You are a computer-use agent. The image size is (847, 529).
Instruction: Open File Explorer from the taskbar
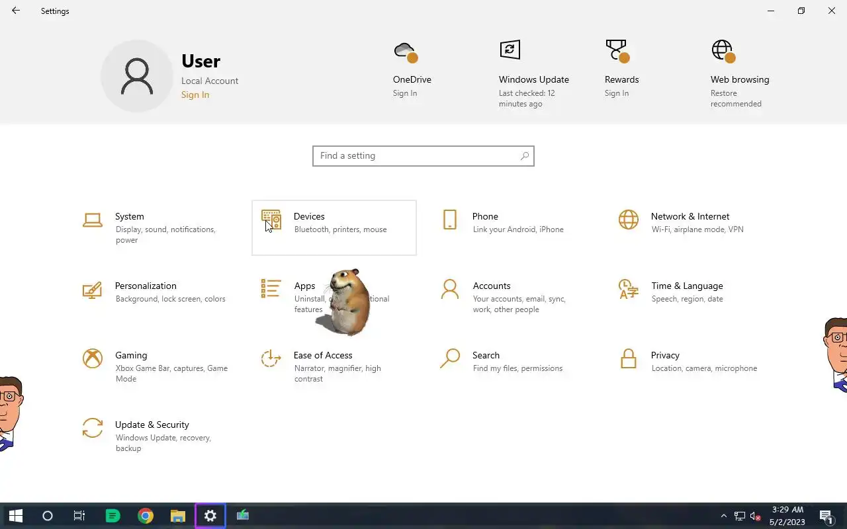coord(177,516)
